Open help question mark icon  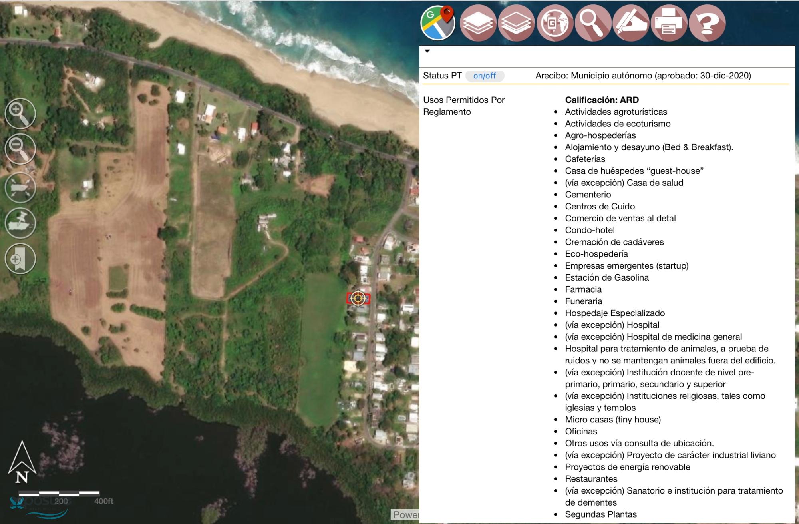point(707,23)
